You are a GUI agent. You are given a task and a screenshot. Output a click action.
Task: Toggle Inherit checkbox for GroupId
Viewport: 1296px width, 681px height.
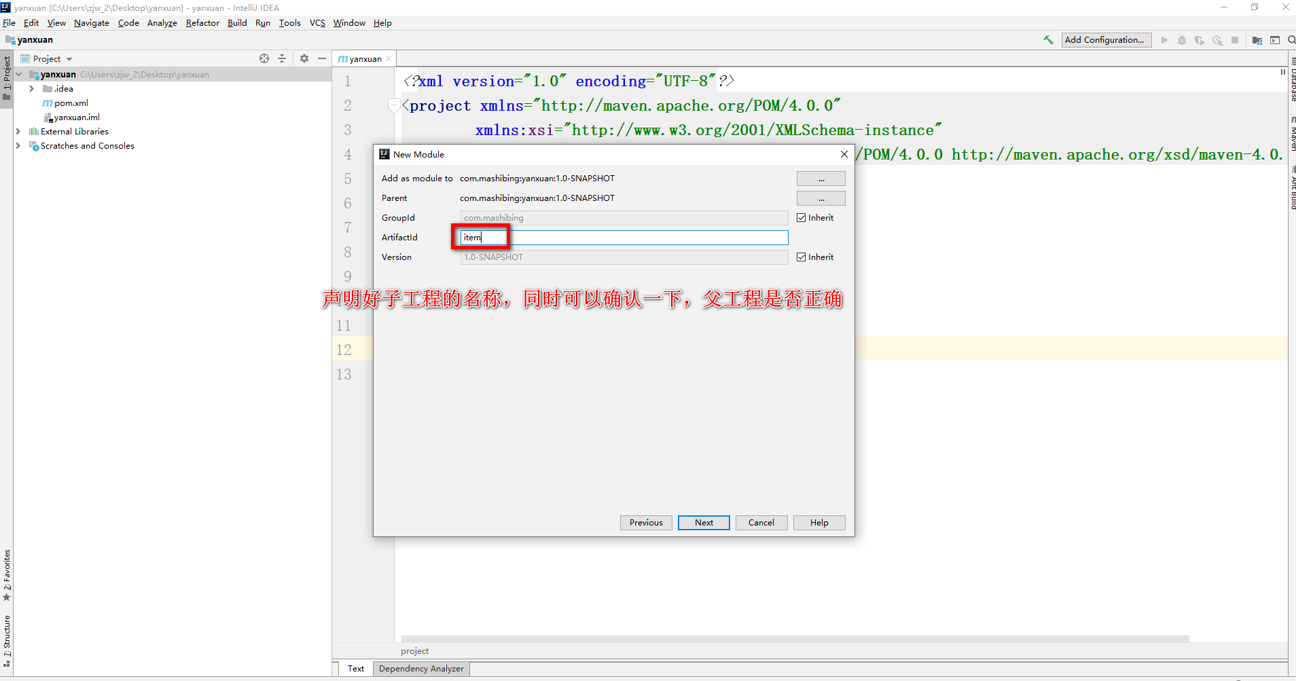(x=802, y=218)
